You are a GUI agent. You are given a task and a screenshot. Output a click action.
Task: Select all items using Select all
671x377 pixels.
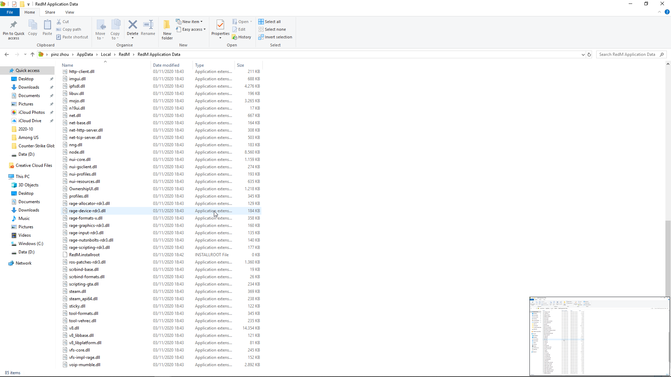pyautogui.click(x=270, y=21)
